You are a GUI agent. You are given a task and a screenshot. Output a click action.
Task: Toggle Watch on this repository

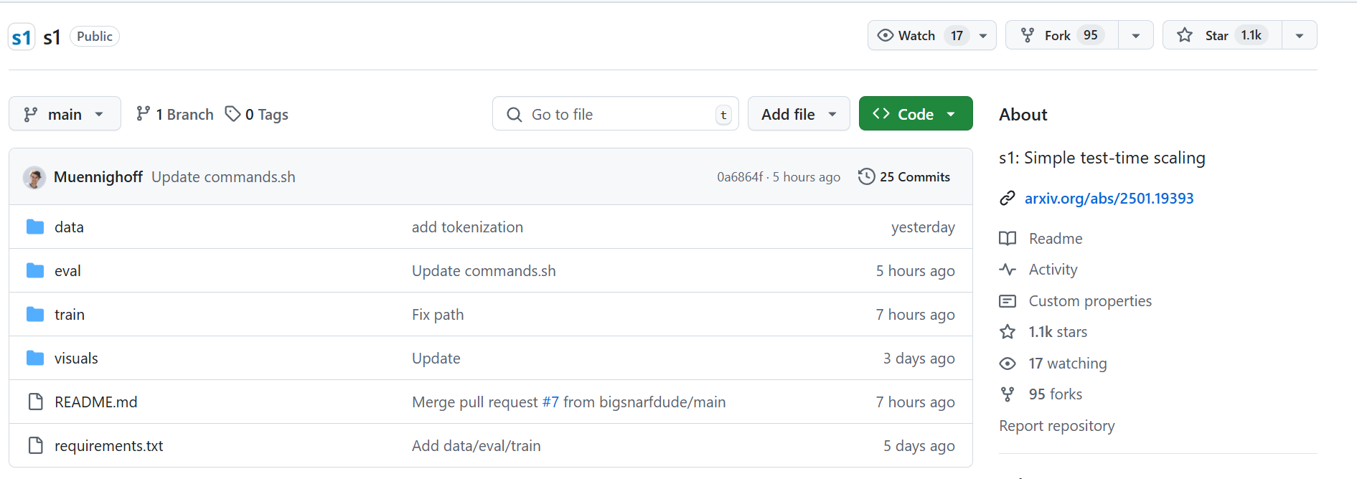pyautogui.click(x=908, y=35)
